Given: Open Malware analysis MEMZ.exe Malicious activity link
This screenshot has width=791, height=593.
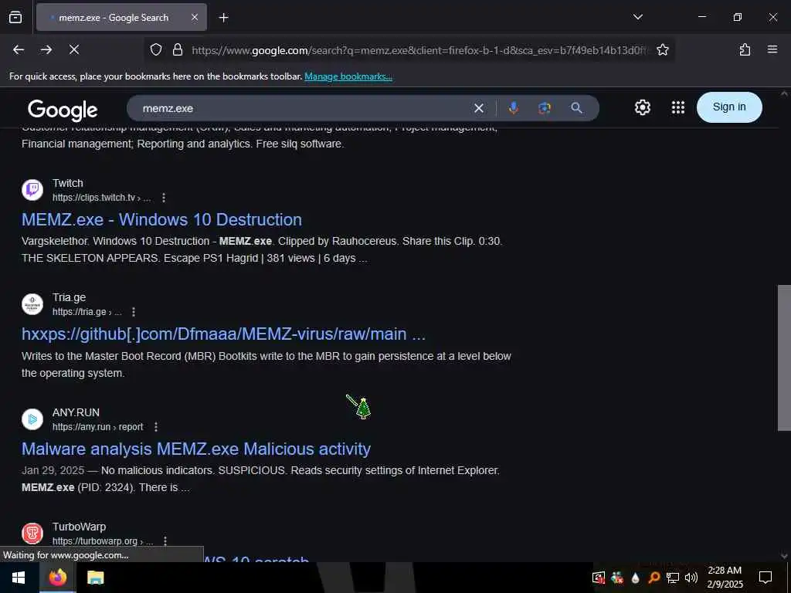Looking at the screenshot, I should click(x=196, y=449).
